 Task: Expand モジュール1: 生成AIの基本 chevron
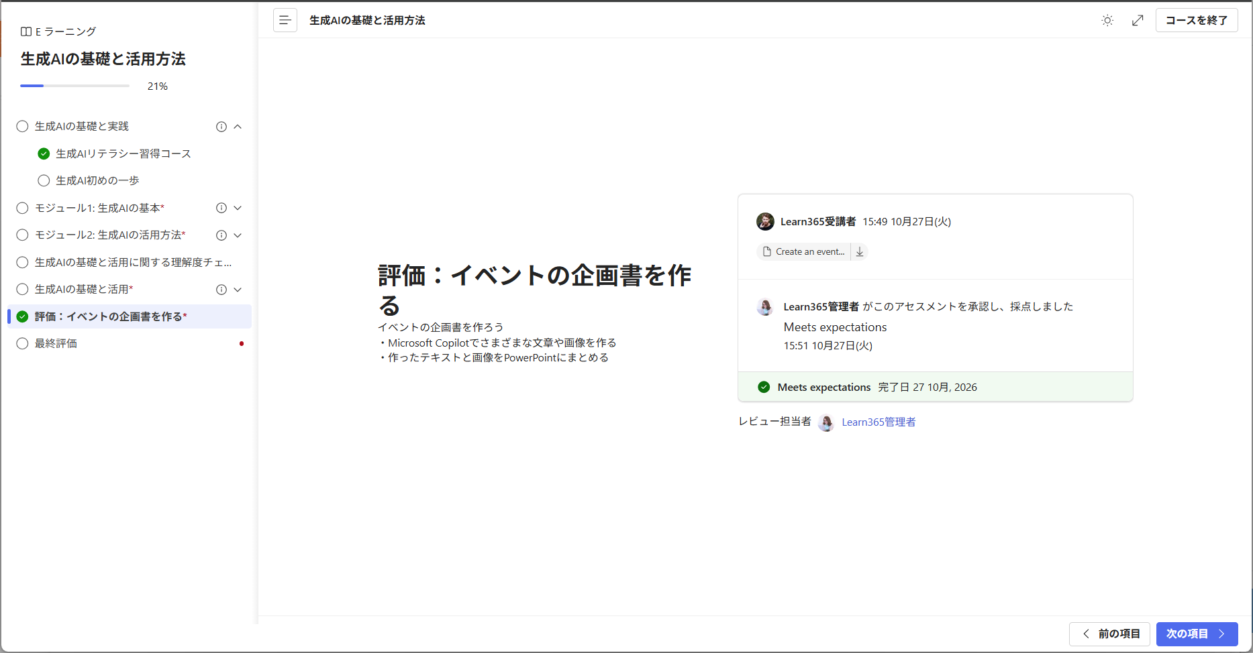(238, 208)
